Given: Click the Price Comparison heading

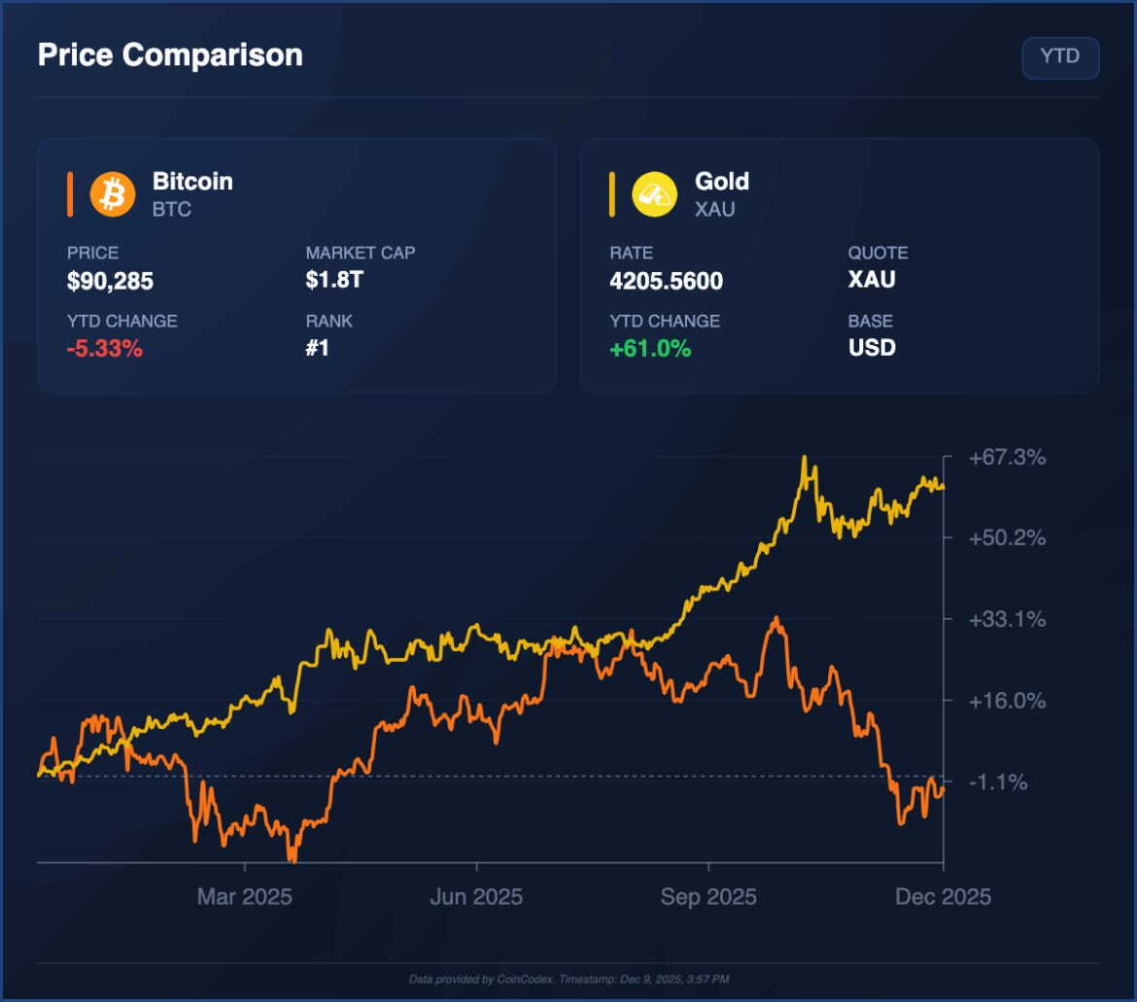Looking at the screenshot, I should pos(170,55).
